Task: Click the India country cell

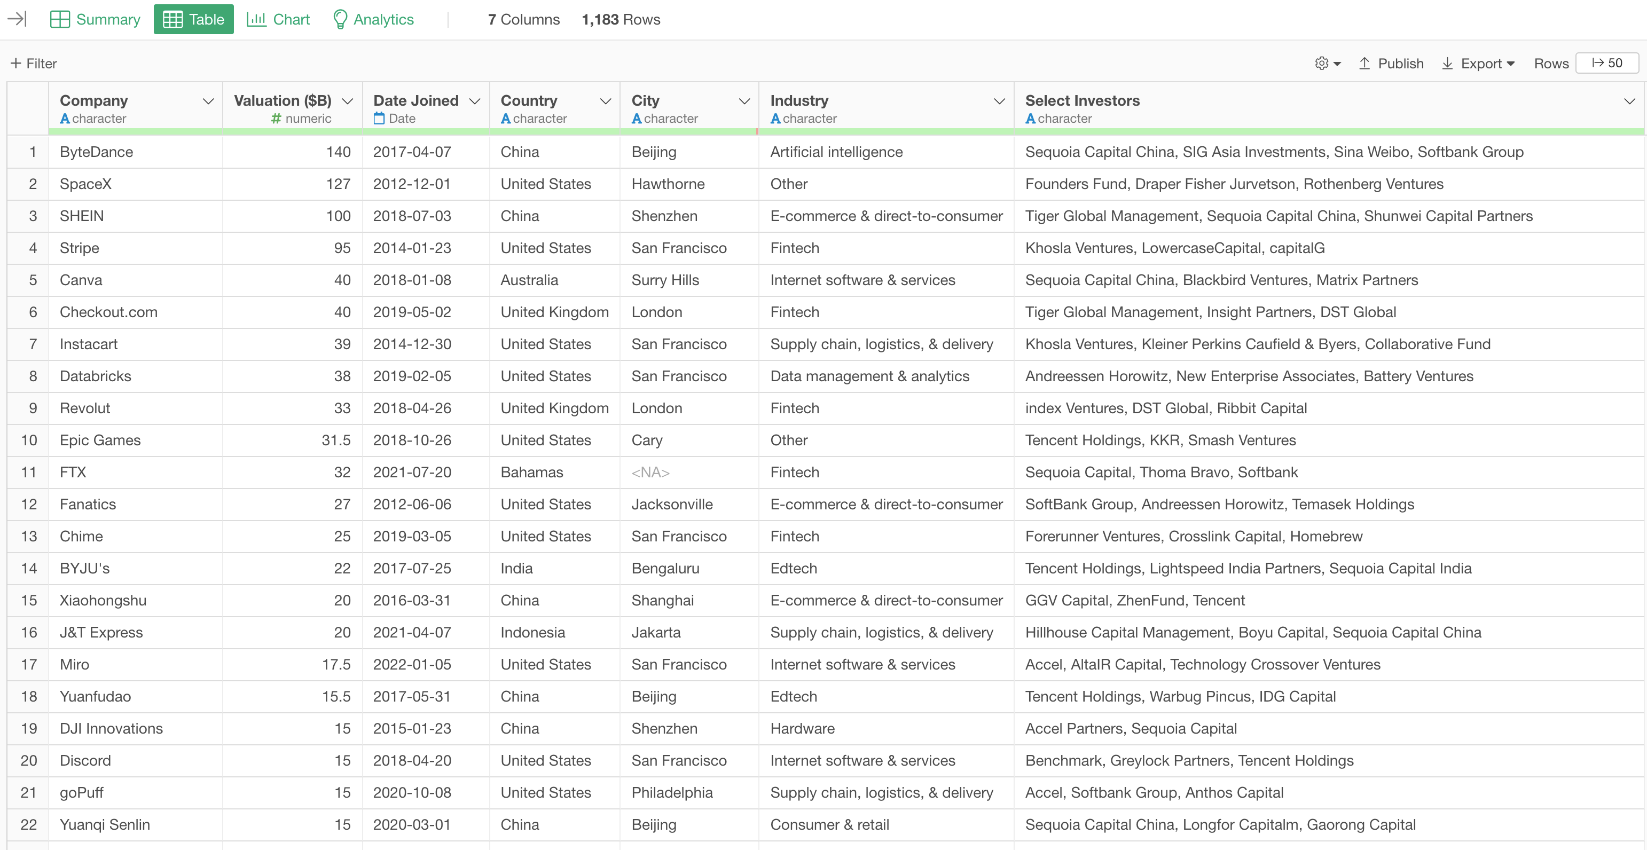Action: pyautogui.click(x=555, y=568)
